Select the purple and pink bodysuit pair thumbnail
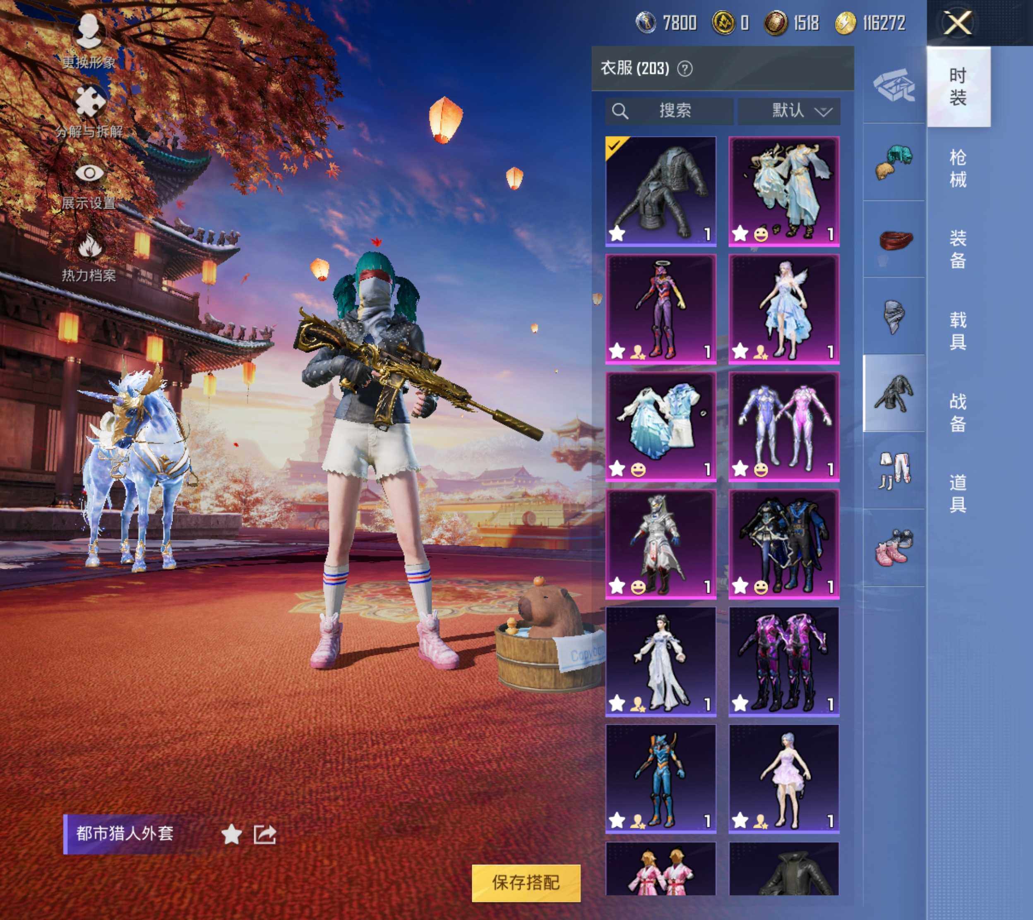 click(x=784, y=426)
